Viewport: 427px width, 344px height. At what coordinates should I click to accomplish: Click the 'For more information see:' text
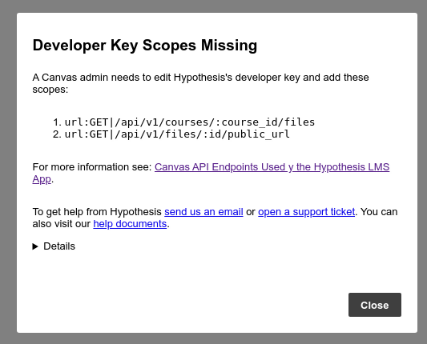tap(92, 167)
